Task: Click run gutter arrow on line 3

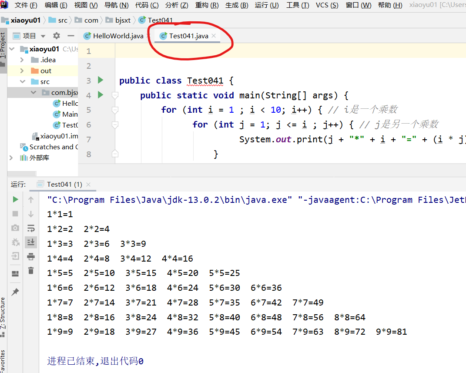Action: [101, 80]
